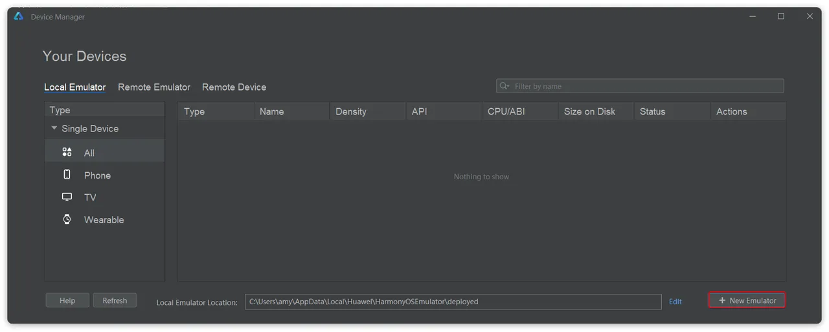Screen dimensions: 829x332
Task: Click the Your Devices heading
Action: coord(84,56)
